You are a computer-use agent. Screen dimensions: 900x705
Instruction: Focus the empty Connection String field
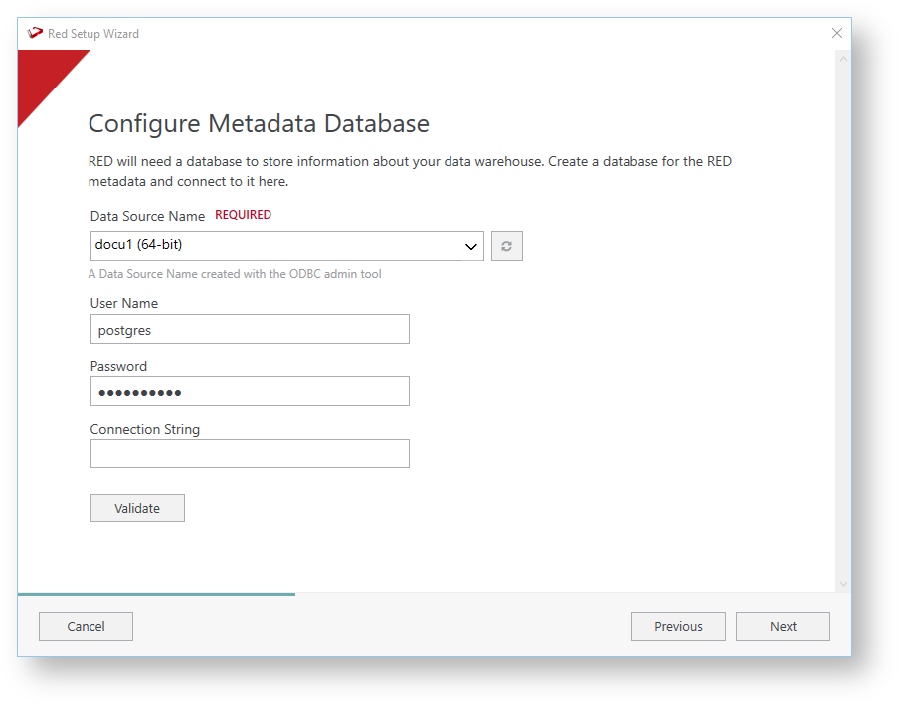(x=250, y=453)
